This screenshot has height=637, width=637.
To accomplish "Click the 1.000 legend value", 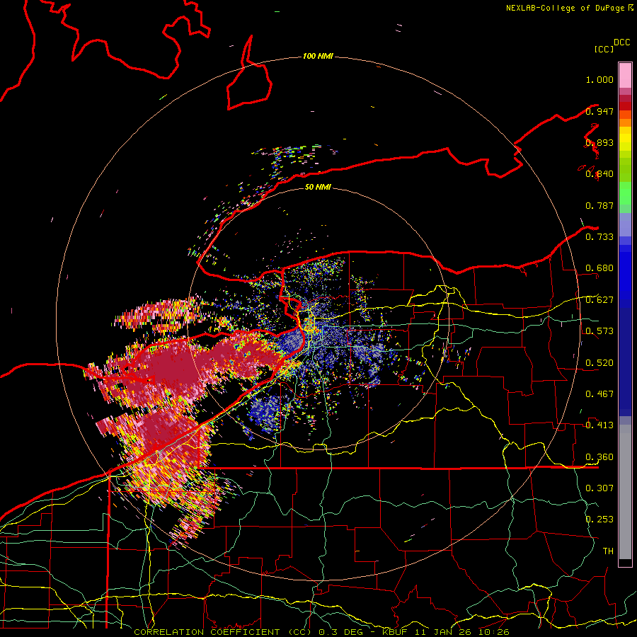I will [599, 79].
